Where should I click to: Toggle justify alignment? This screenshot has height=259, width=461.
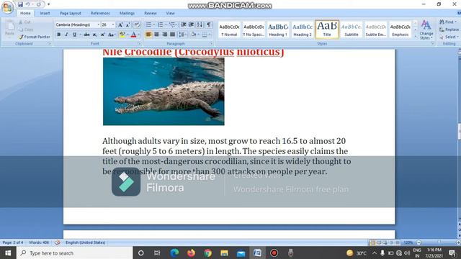point(173,35)
